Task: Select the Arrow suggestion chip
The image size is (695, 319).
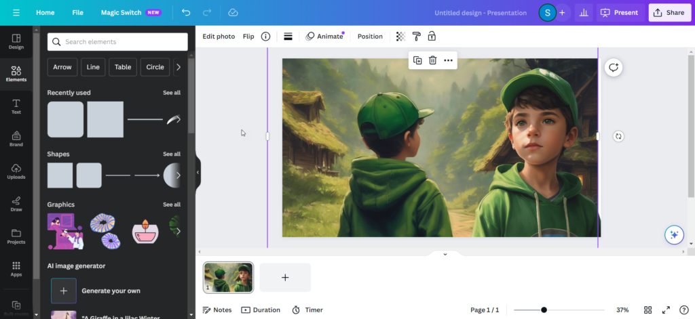Action: pyautogui.click(x=62, y=67)
